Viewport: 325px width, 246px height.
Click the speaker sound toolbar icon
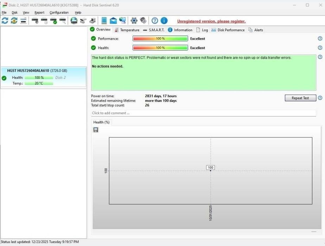pos(143,21)
